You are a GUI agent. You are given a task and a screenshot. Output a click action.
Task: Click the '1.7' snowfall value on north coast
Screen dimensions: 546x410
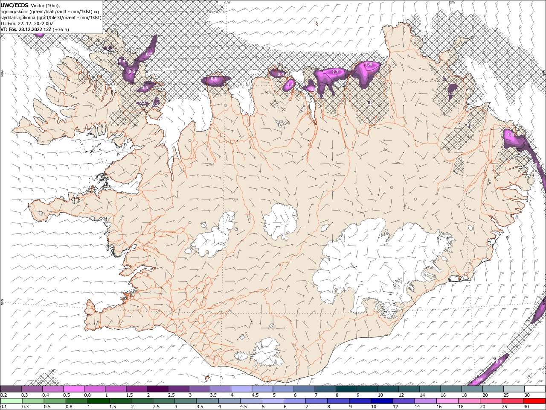(x=335, y=72)
